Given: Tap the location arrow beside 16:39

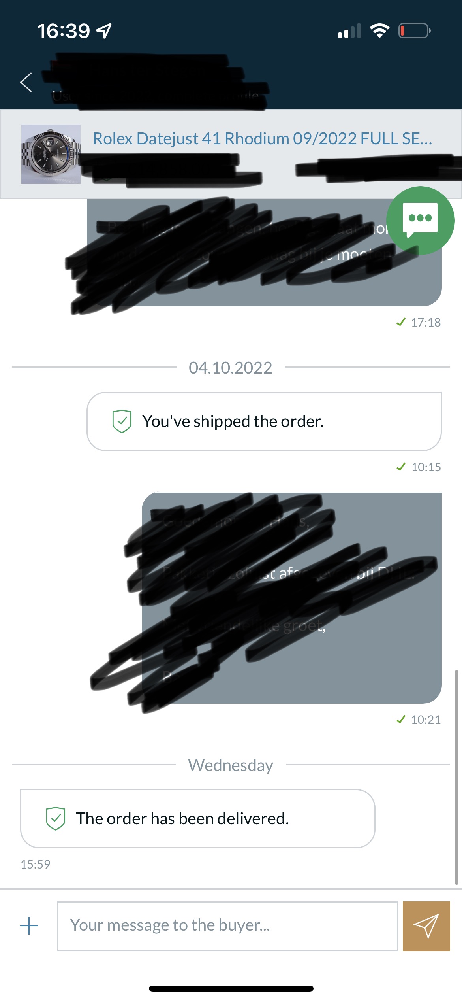Looking at the screenshot, I should pos(104,31).
